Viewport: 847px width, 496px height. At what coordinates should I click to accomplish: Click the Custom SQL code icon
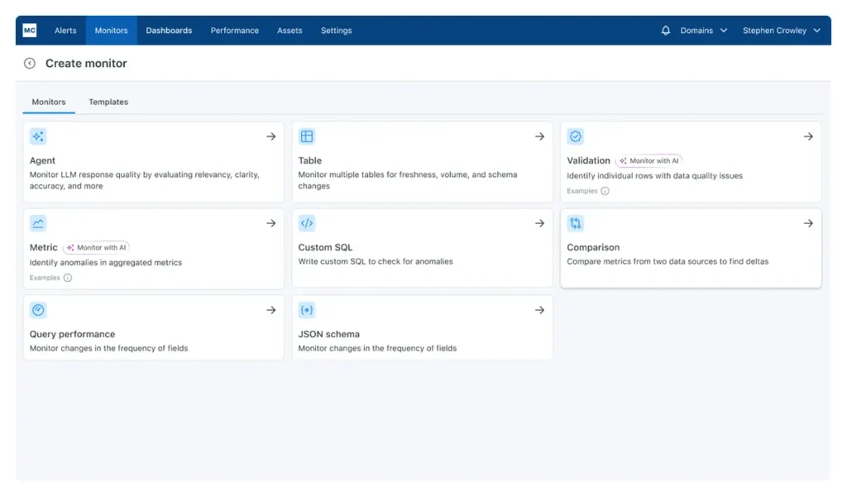(x=307, y=223)
